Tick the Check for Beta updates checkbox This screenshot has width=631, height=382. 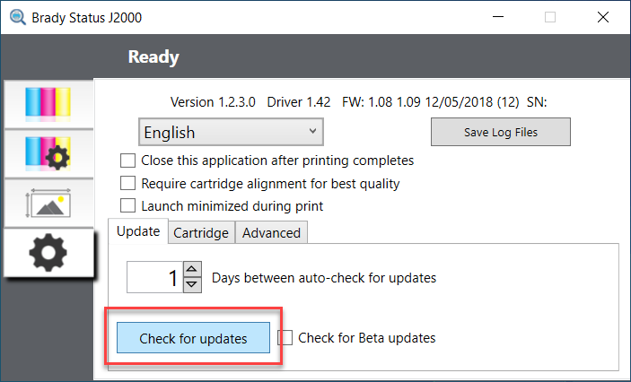285,338
